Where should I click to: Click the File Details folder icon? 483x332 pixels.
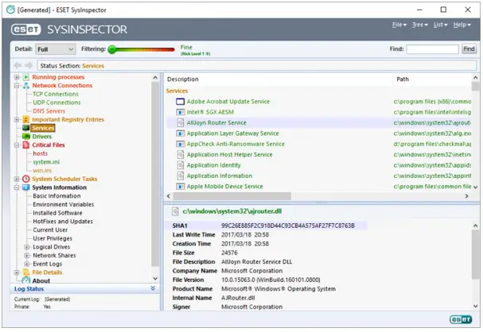[26, 272]
